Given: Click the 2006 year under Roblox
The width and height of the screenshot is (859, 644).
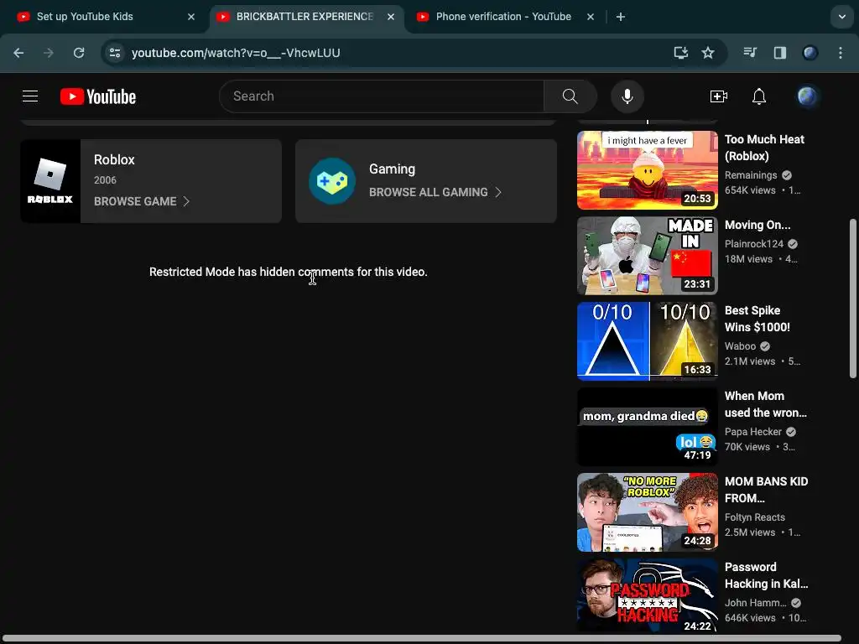Looking at the screenshot, I should (x=105, y=180).
